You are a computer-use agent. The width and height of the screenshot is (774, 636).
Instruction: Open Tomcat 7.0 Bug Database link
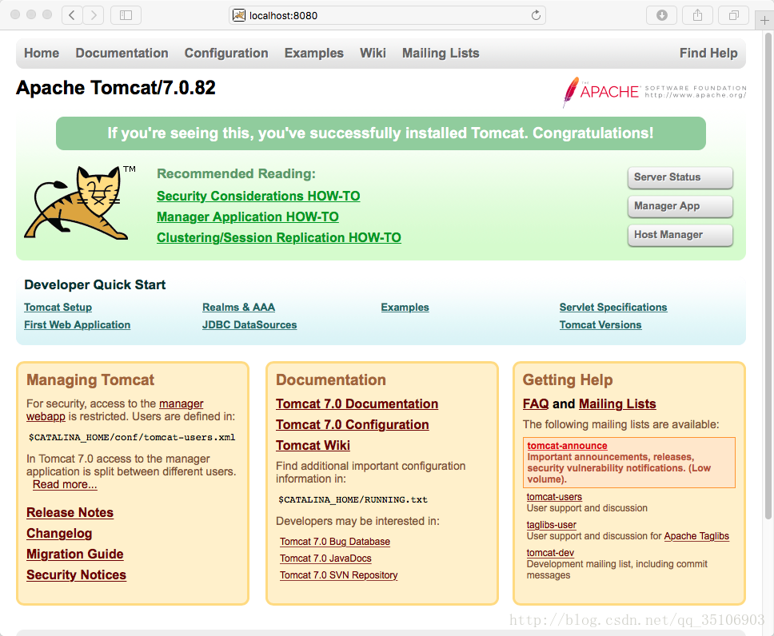335,541
